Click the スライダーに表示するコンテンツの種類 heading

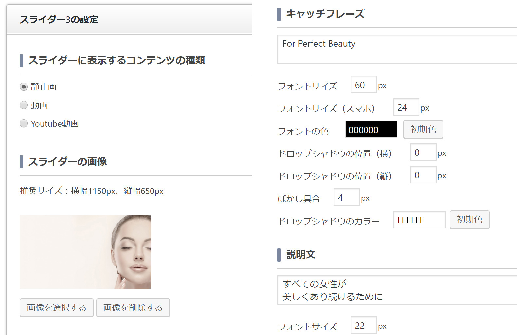point(116,60)
